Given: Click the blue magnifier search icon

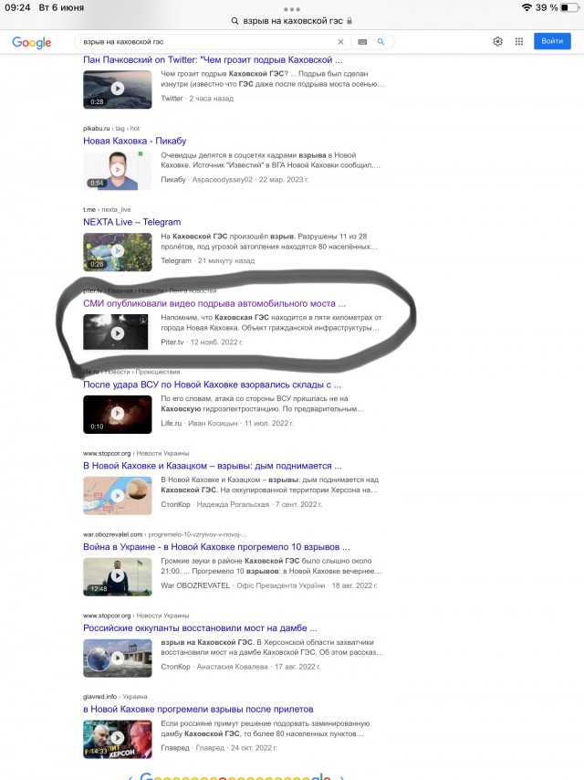Looking at the screenshot, I should click(381, 42).
